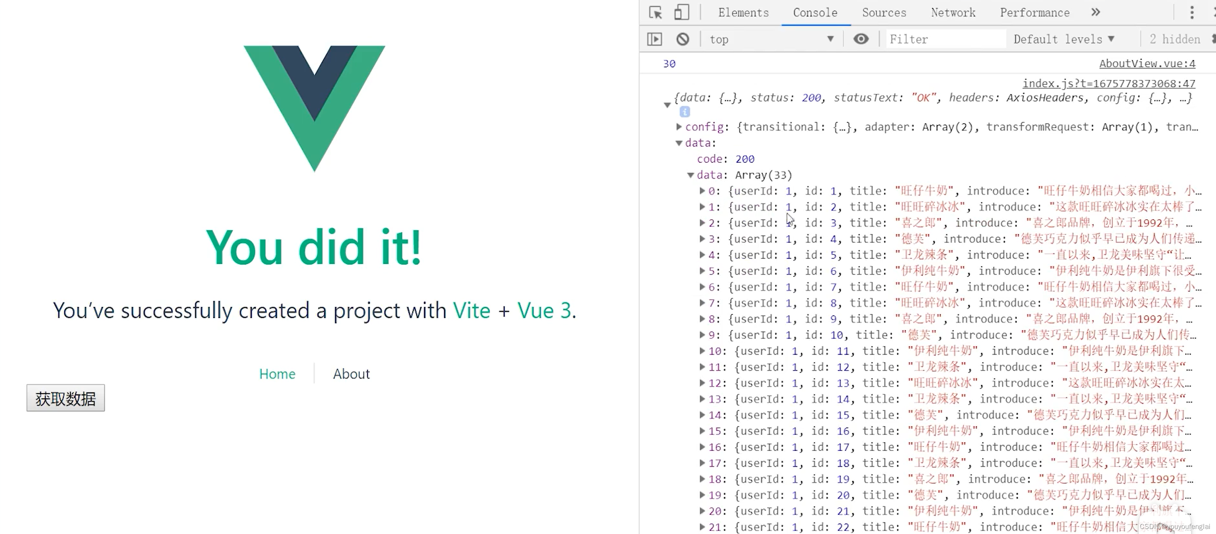
Task: Open the AboutView.vue:4 source link
Action: [1147, 63]
